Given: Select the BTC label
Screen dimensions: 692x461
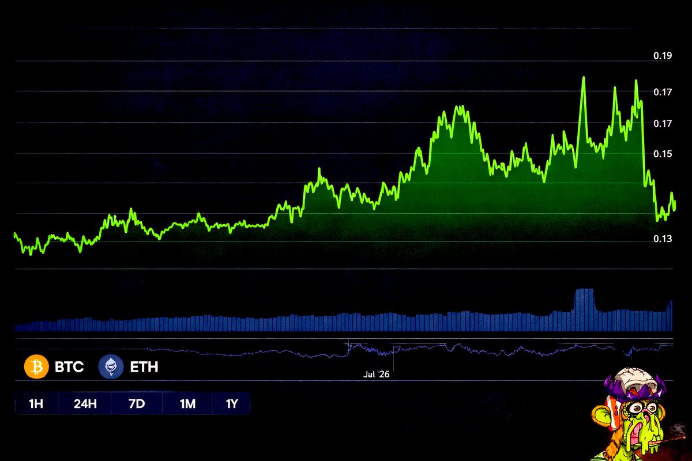Looking at the screenshot, I should (69, 367).
